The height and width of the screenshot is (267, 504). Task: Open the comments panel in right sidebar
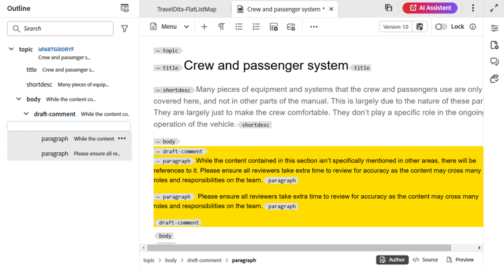click(x=495, y=61)
